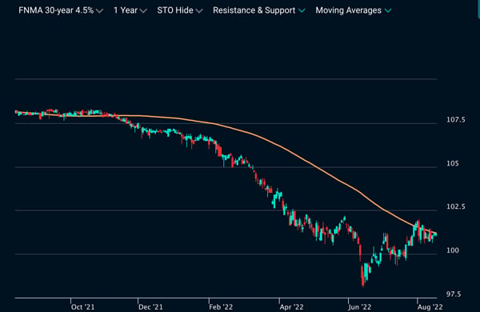Open the Moving Averages menu

click(x=354, y=10)
